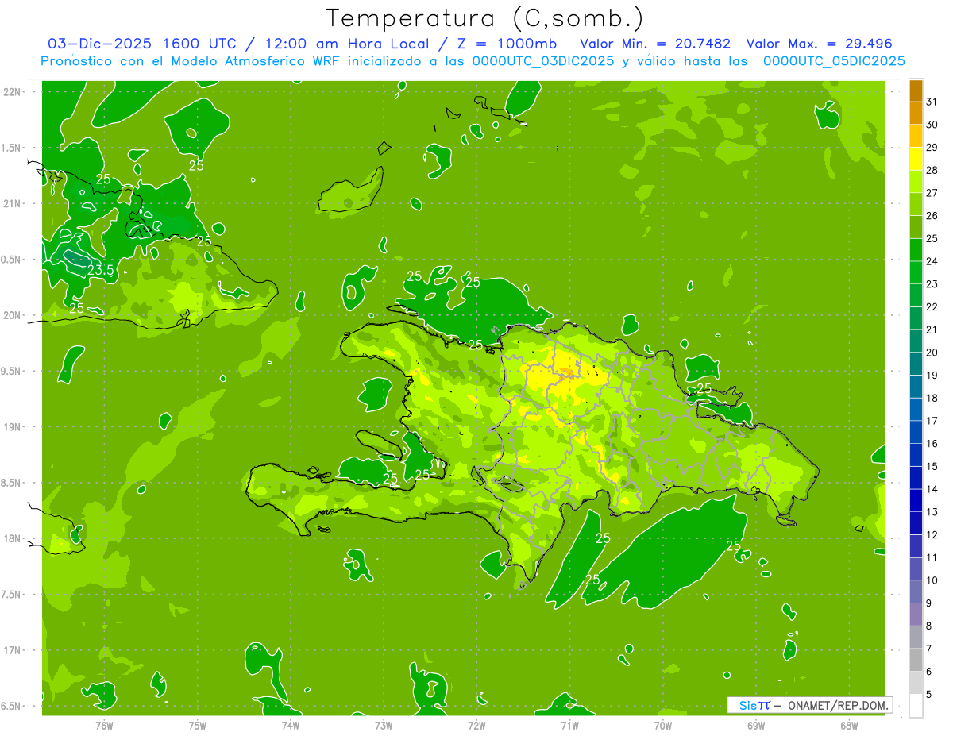Click the "21N" latitude axis label

point(13,204)
